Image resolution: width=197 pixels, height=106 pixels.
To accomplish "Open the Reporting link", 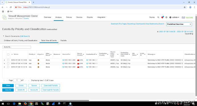I will click(131, 24).
